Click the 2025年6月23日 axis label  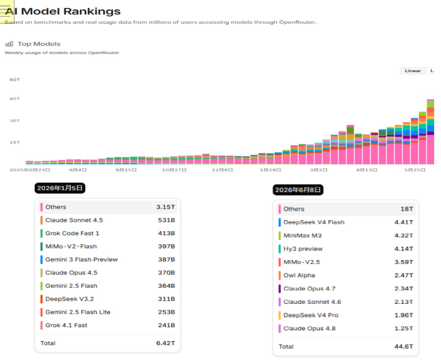(30, 170)
